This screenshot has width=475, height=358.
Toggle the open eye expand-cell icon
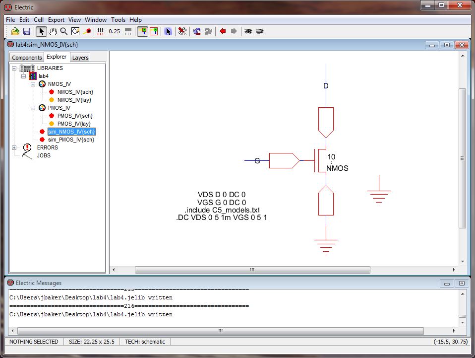tap(248, 31)
